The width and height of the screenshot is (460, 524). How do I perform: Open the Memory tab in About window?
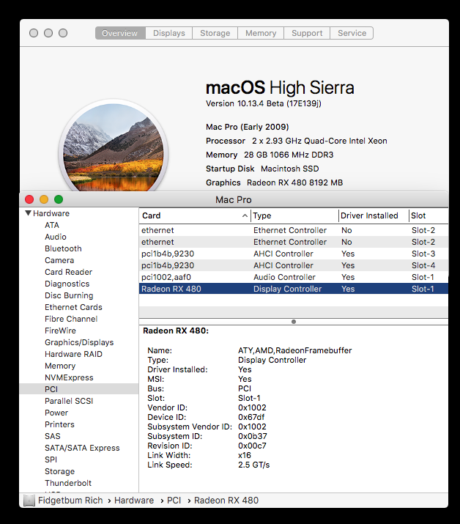[x=261, y=33]
